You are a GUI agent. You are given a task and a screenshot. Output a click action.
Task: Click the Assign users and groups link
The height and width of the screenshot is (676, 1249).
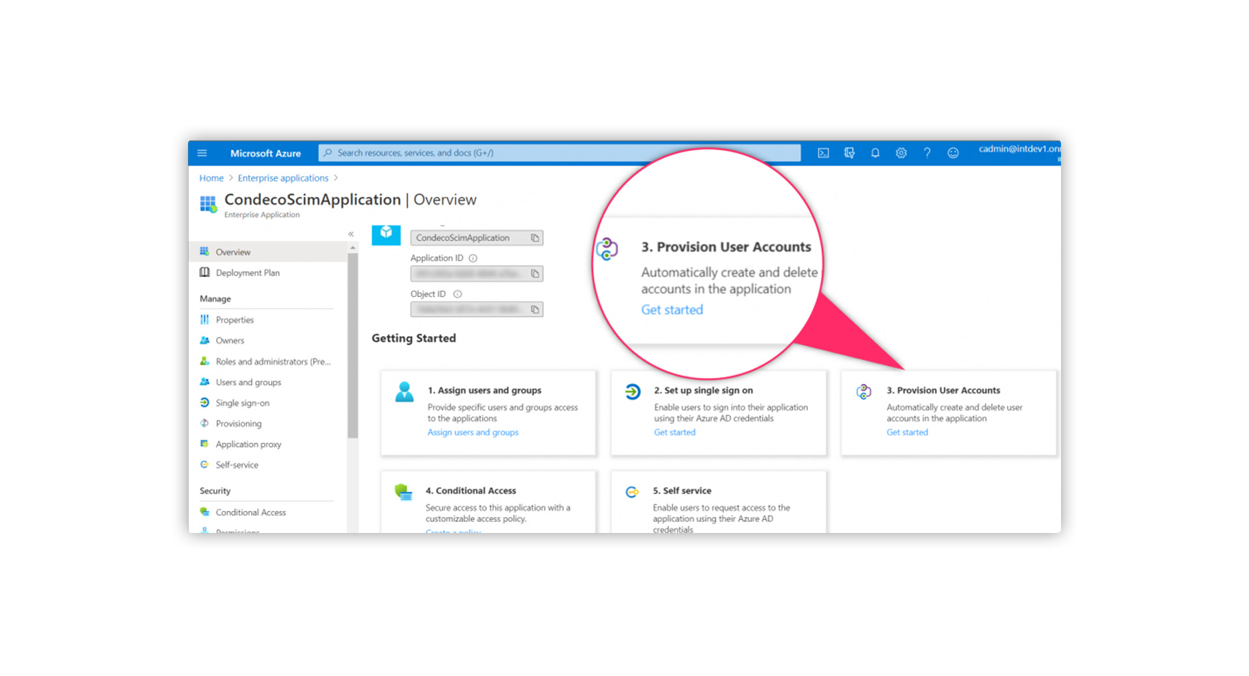pos(473,432)
